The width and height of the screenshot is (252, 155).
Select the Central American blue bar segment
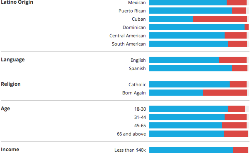187,36
